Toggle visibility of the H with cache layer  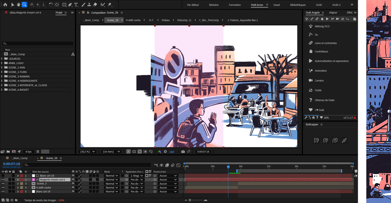tap(3, 188)
